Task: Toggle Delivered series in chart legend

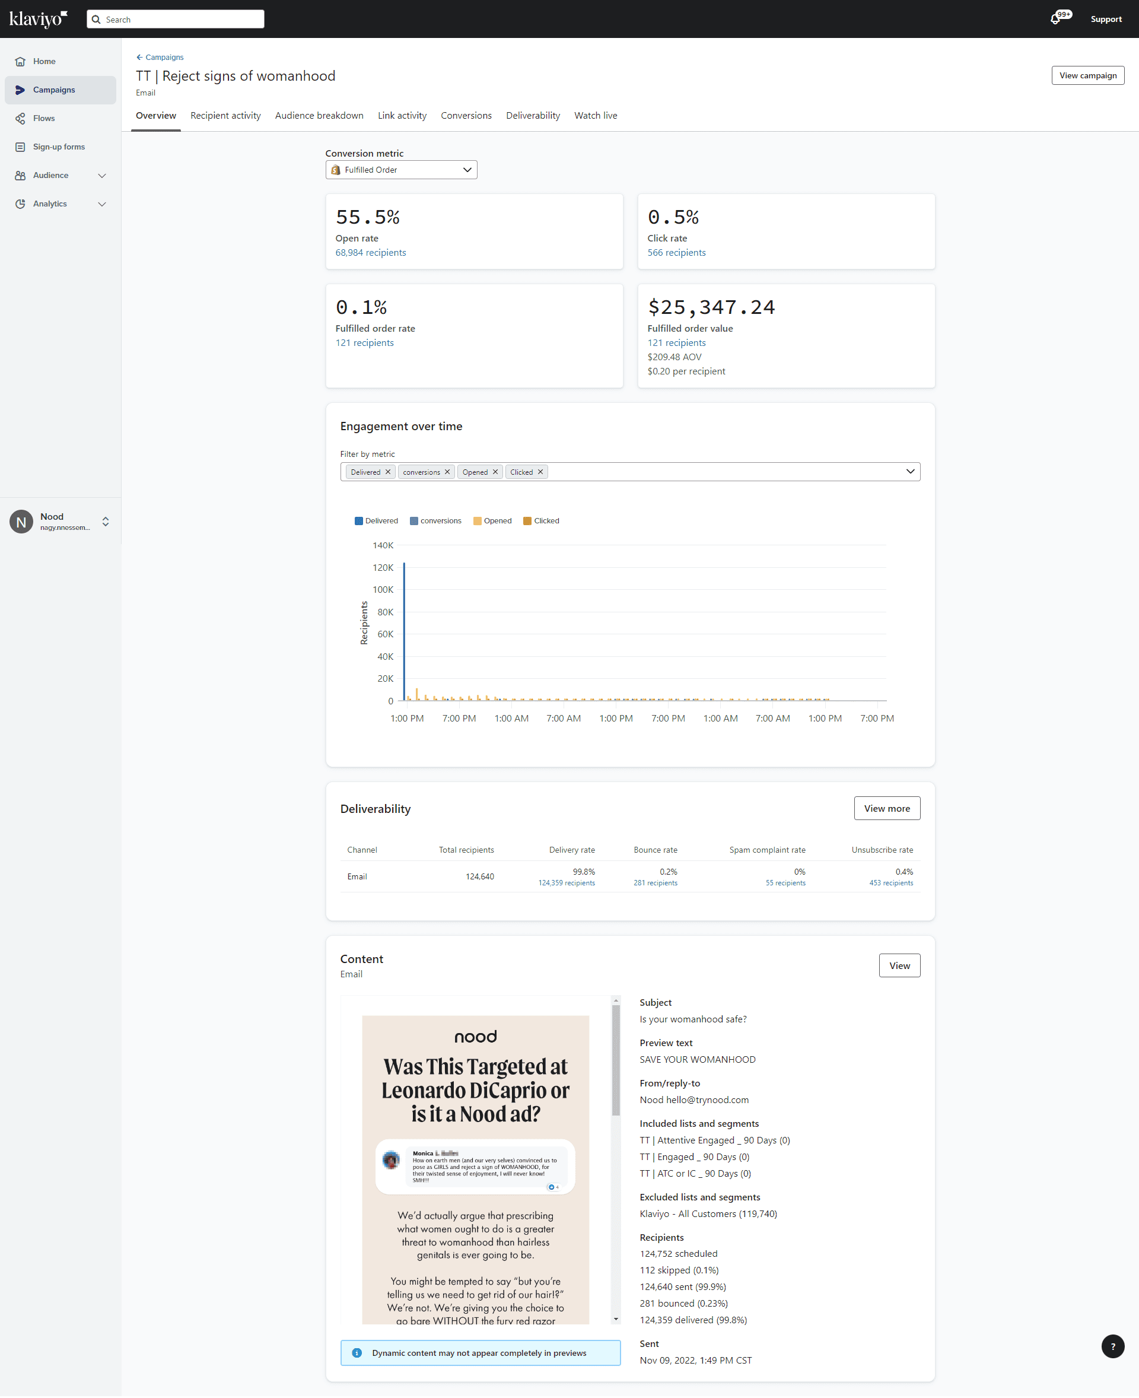Action: [376, 521]
